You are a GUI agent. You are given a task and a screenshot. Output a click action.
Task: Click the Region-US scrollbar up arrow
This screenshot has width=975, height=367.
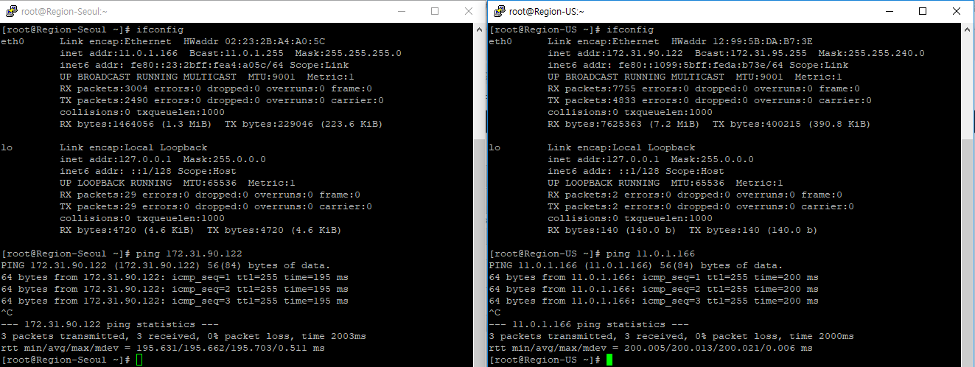968,29
